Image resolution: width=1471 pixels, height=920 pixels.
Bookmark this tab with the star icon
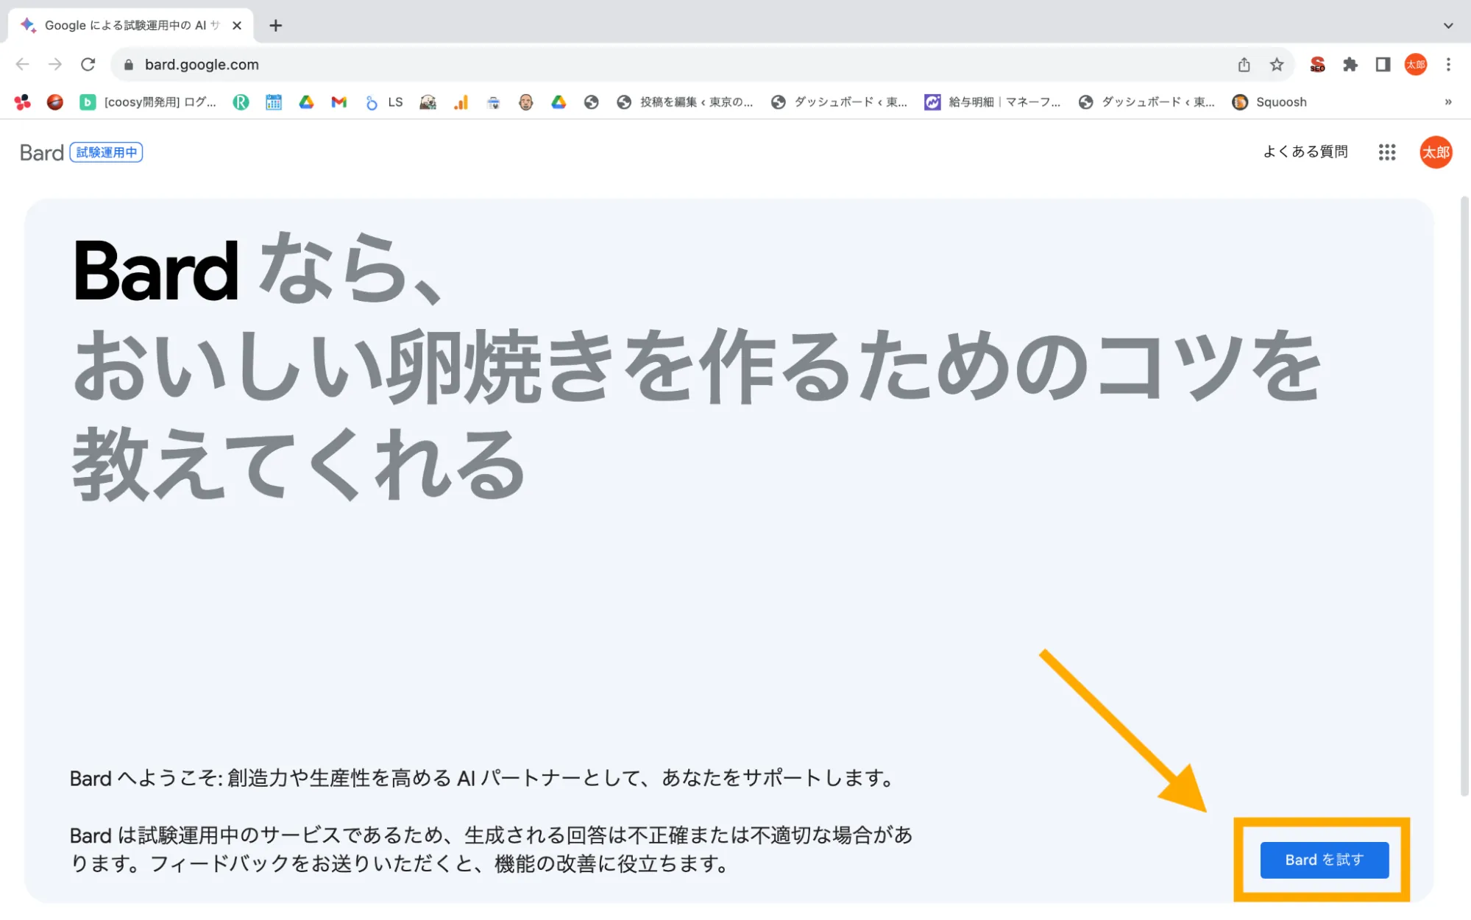1277,65
